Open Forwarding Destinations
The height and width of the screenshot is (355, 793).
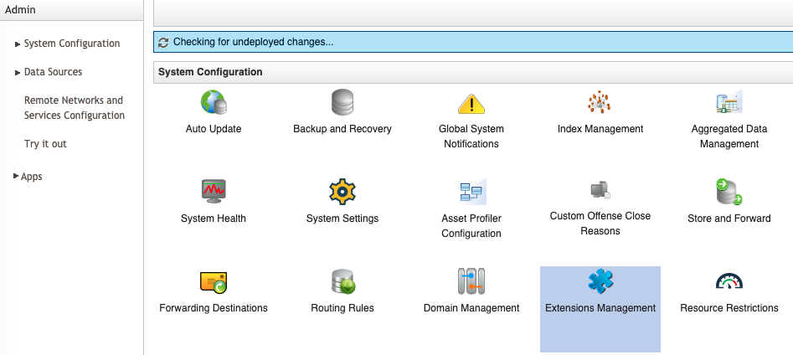[x=214, y=282]
